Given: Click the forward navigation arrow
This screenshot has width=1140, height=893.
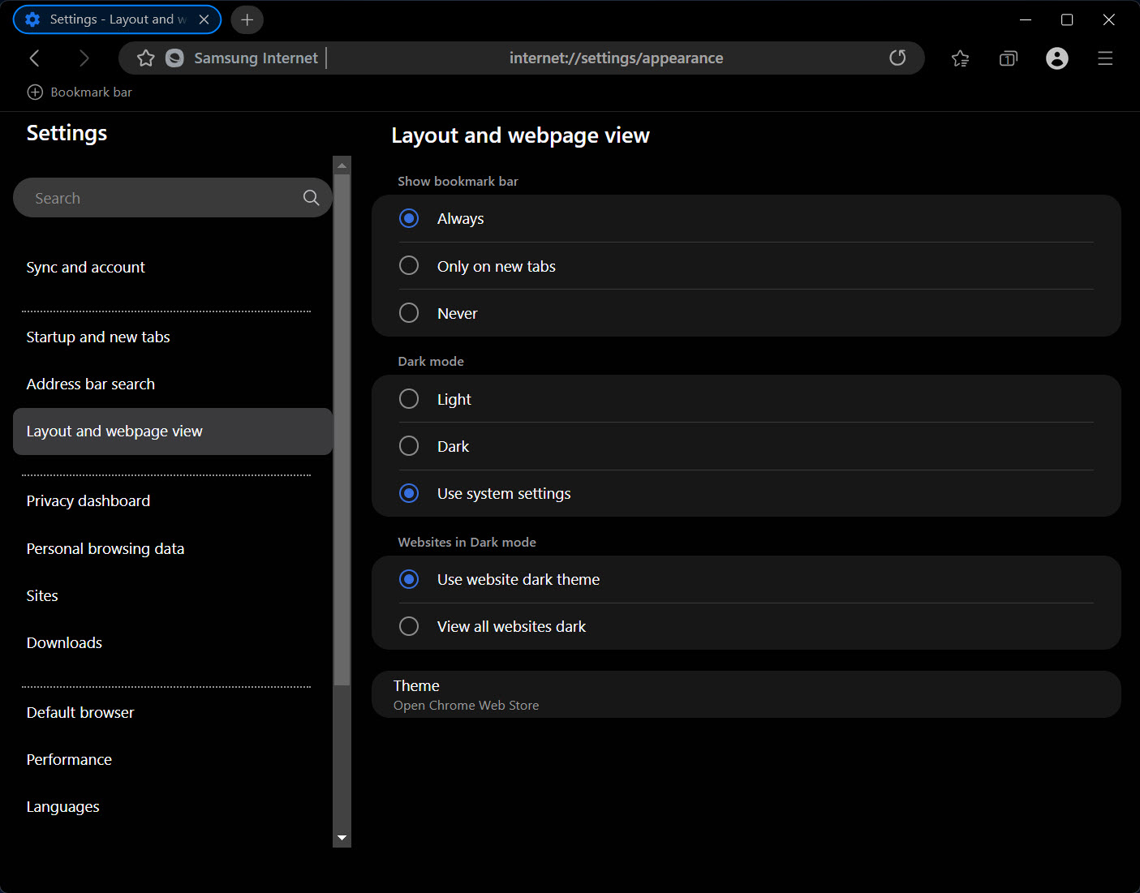Looking at the screenshot, I should tap(84, 58).
